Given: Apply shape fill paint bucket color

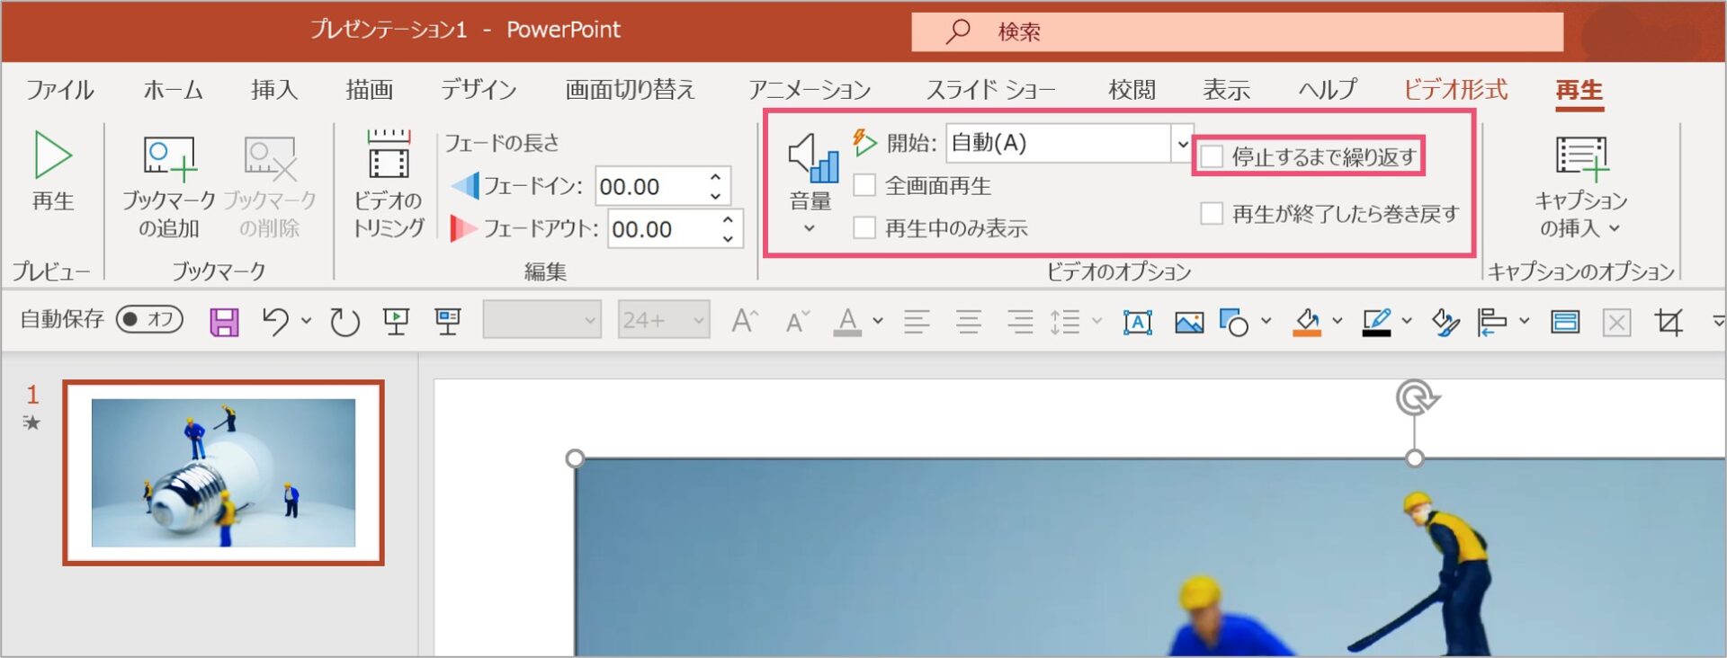Looking at the screenshot, I should (x=1307, y=321).
